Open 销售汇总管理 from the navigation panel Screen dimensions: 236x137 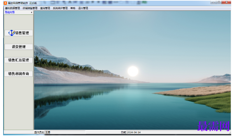point(19,60)
